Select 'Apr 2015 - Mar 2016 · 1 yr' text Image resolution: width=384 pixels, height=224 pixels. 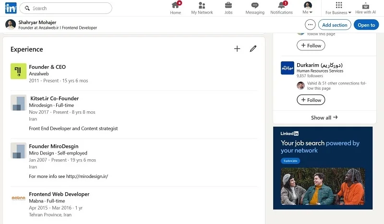tap(56, 208)
